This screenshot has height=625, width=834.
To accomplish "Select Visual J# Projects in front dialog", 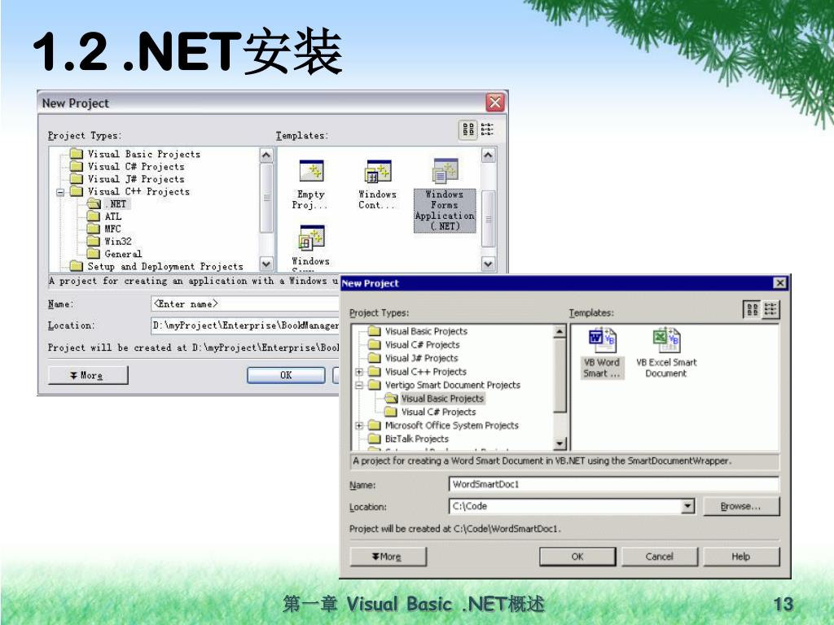I will coord(414,358).
